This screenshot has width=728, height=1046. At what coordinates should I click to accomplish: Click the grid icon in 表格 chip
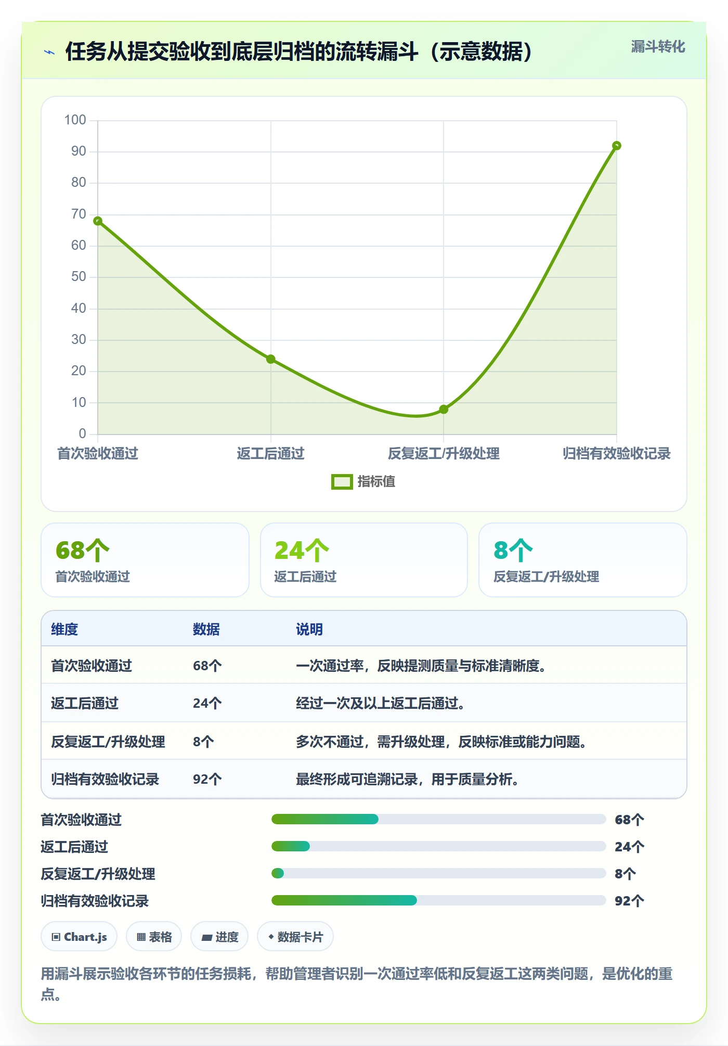[x=141, y=937]
